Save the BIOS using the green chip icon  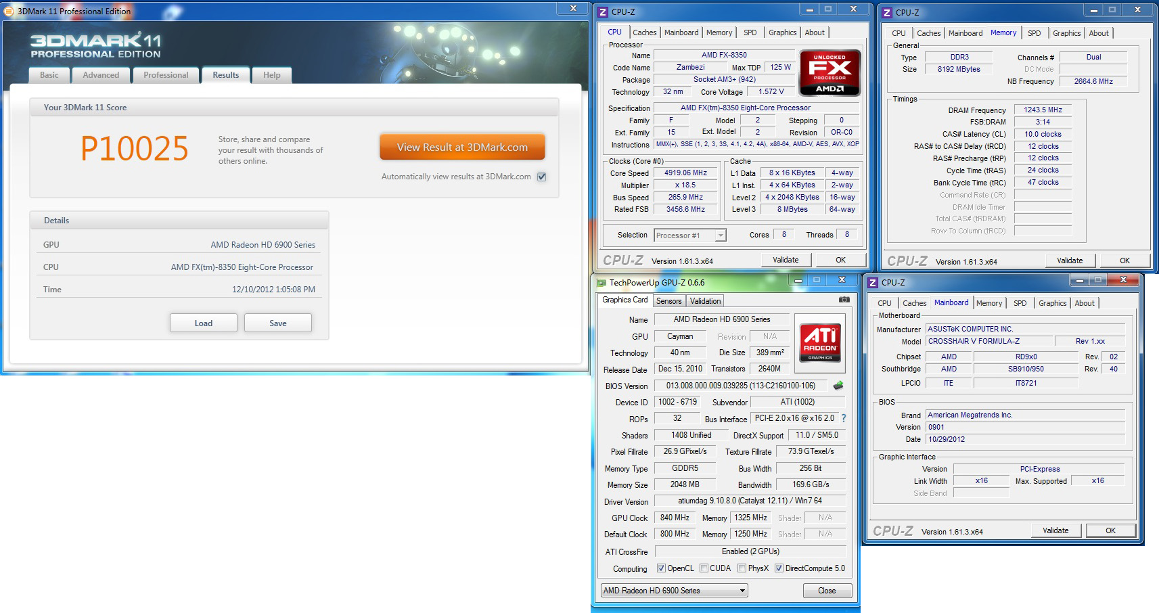click(838, 386)
